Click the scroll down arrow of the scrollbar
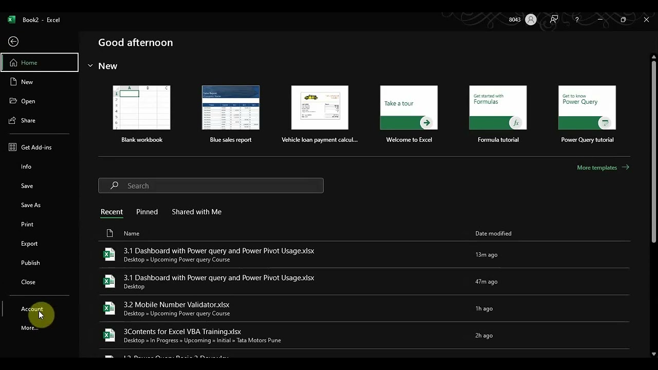 (654, 354)
